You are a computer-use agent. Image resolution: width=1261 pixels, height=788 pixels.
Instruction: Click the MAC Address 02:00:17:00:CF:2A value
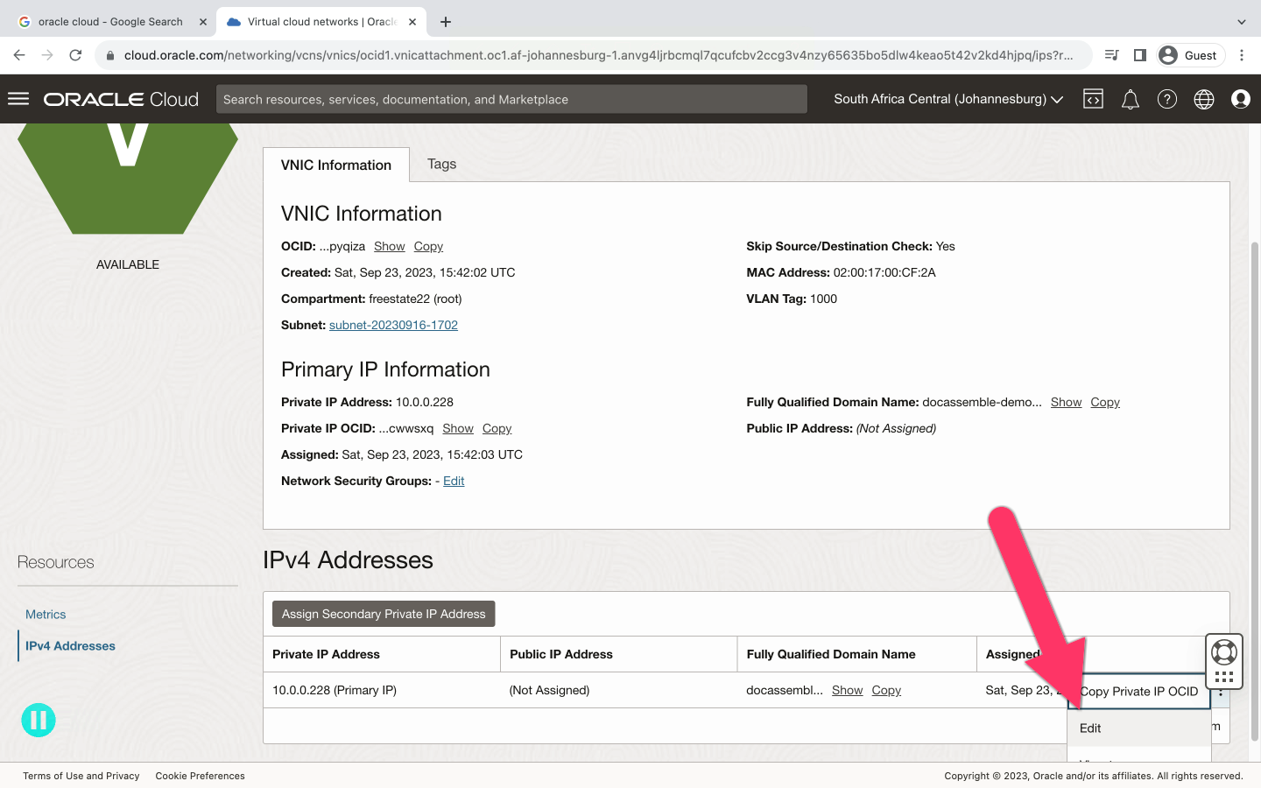click(884, 273)
